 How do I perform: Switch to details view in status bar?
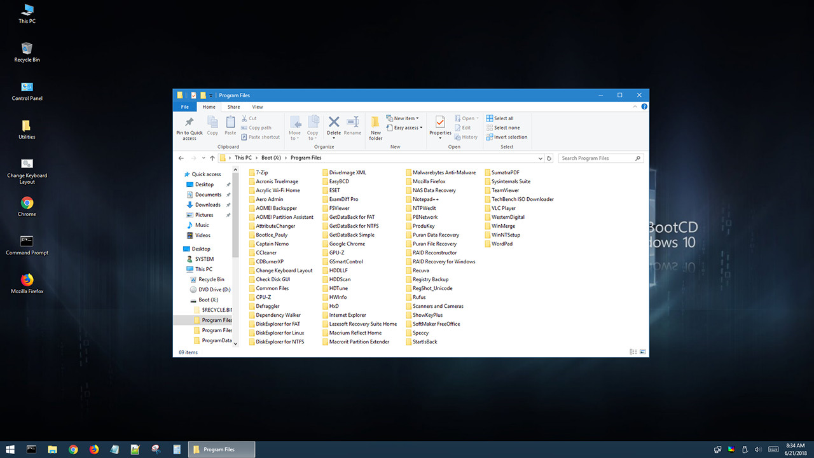pyautogui.click(x=633, y=352)
